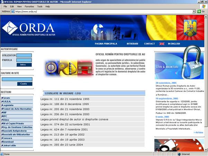The height and width of the screenshot is (156, 208).
Task: Click the Romanian coat of arms emblem
Action: [x=190, y=28]
